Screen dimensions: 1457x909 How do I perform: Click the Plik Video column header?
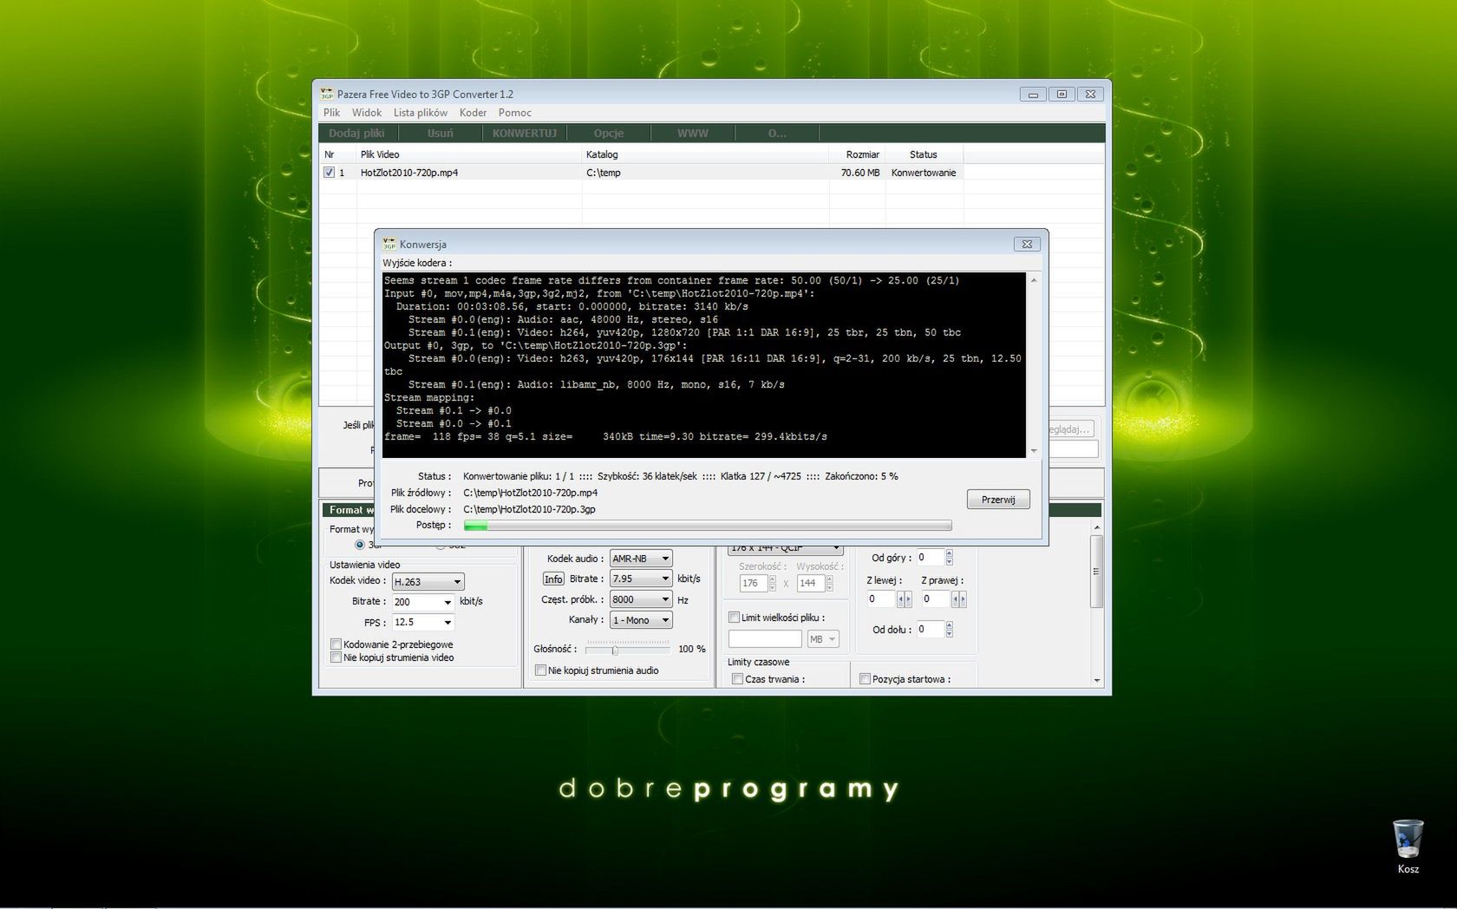(469, 154)
